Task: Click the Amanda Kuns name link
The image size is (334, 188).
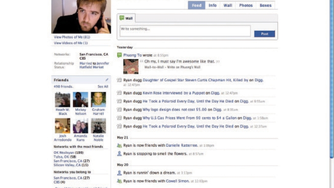Action: [81, 138]
